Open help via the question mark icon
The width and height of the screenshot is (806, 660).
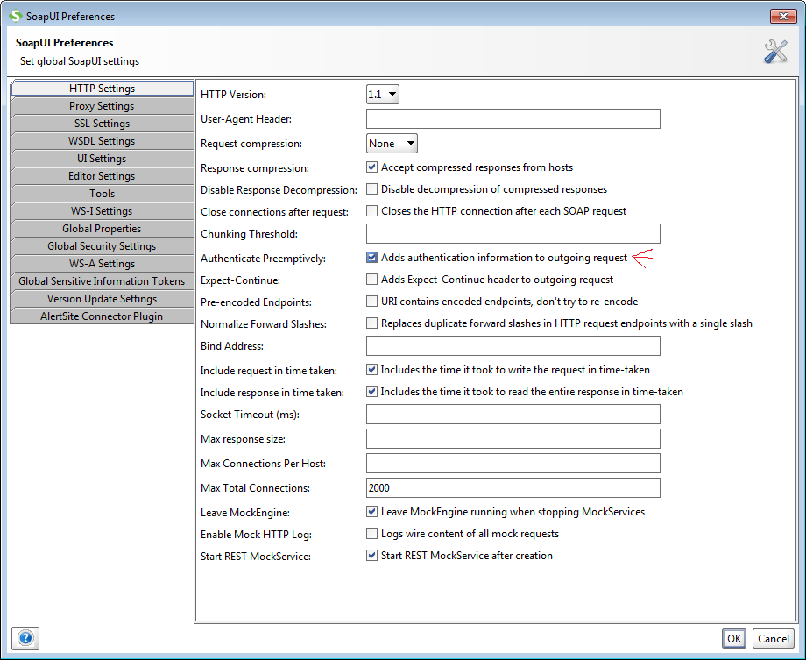coord(25,638)
